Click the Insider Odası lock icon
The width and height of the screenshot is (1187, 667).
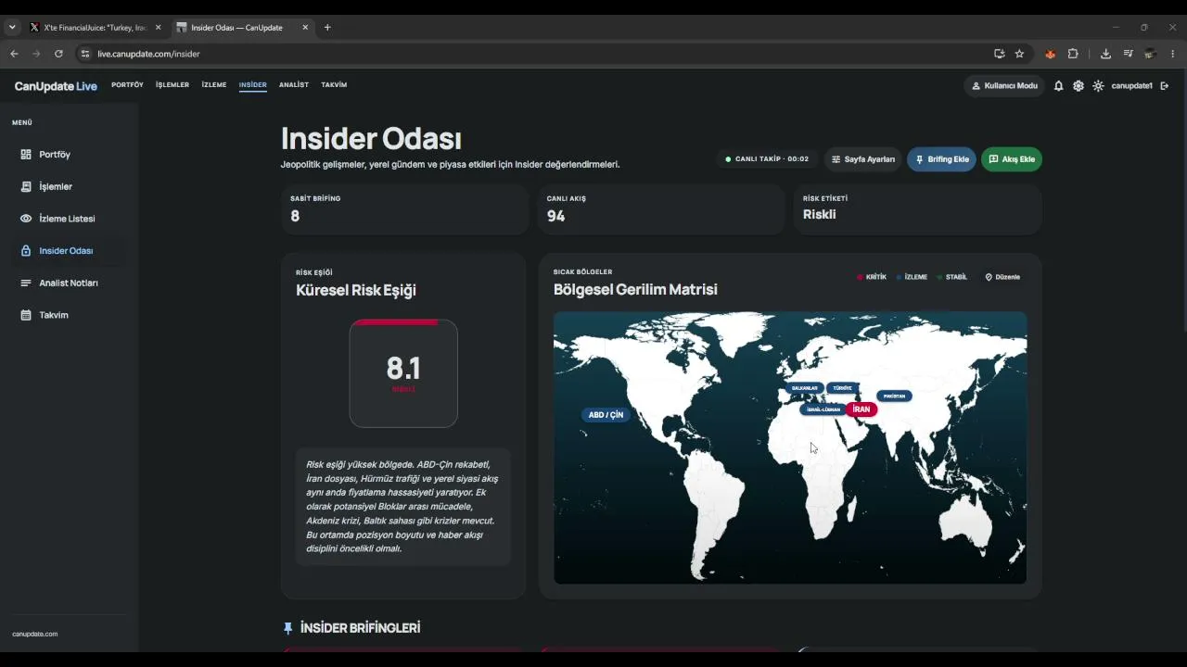(x=26, y=251)
